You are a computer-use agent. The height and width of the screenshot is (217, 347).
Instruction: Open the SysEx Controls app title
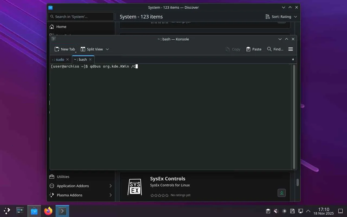pyautogui.click(x=168, y=178)
